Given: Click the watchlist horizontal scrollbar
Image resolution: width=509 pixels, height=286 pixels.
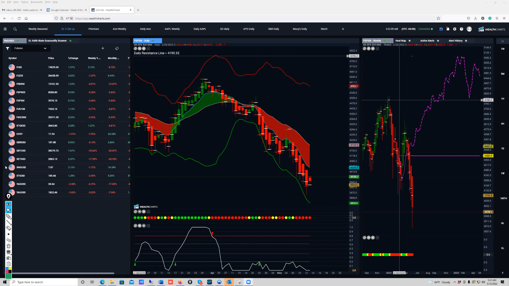Looking at the screenshot, I should point(63,273).
